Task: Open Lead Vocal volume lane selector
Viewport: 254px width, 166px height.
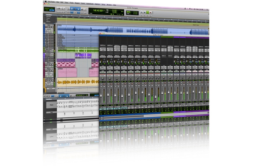Action: (x=51, y=89)
